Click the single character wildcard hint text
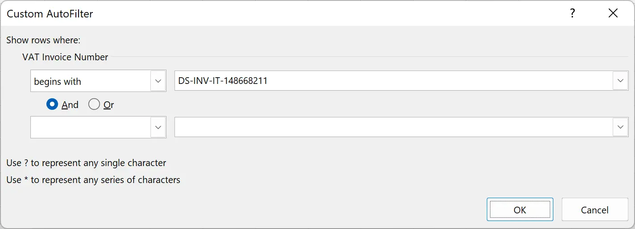This screenshot has height=229, width=635. (86, 163)
